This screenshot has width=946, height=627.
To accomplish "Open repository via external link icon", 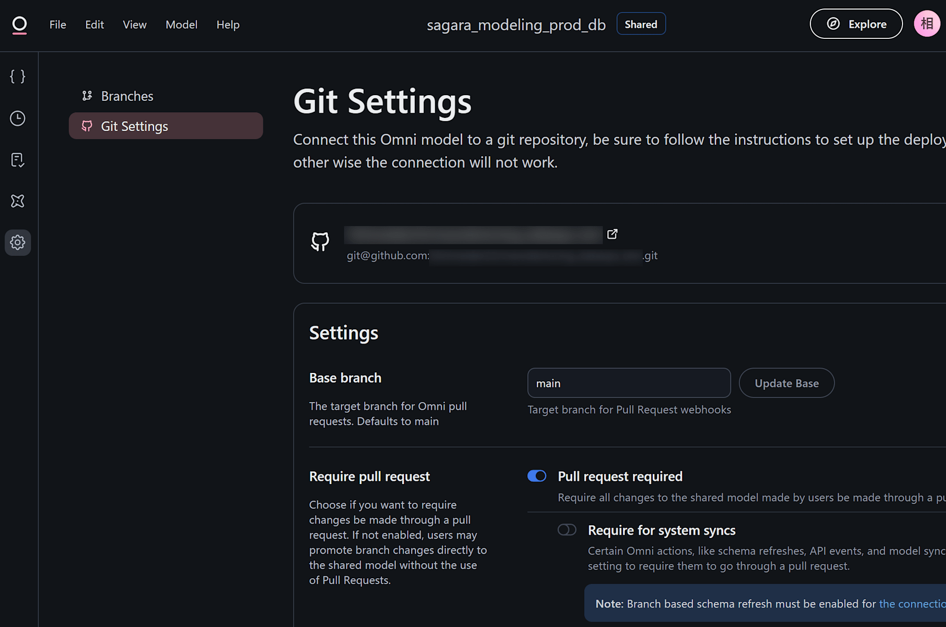I will (x=612, y=234).
